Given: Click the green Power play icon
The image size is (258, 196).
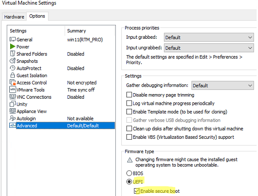Looking at the screenshot, I should coord(12,47).
